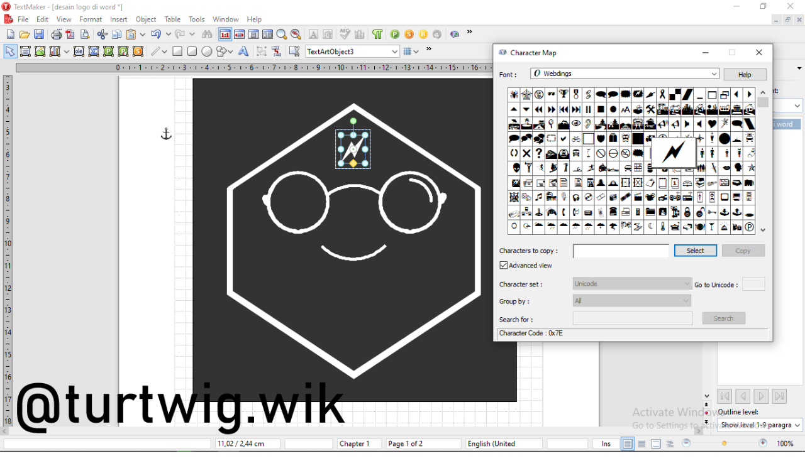805x461 pixels.
Task: Open Find with the binoculars icon
Action: point(207,35)
